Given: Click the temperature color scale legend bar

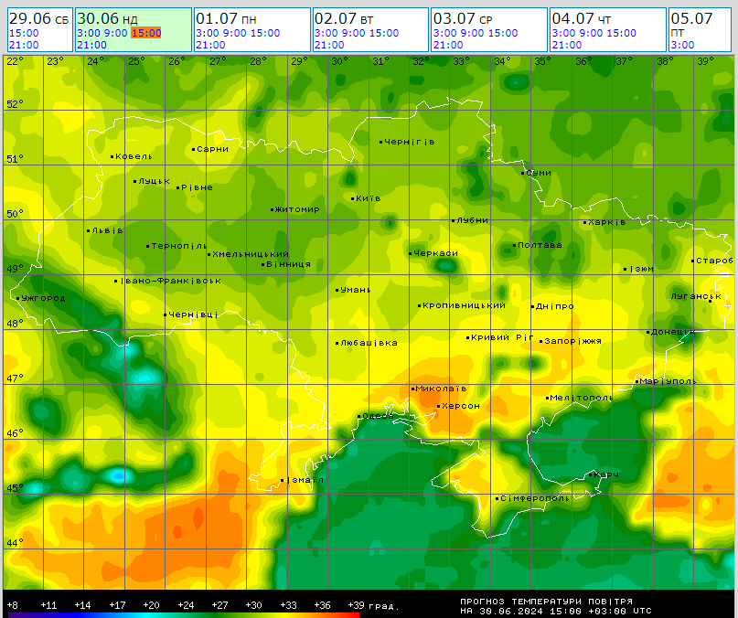Looking at the screenshot, I should click(x=183, y=614).
